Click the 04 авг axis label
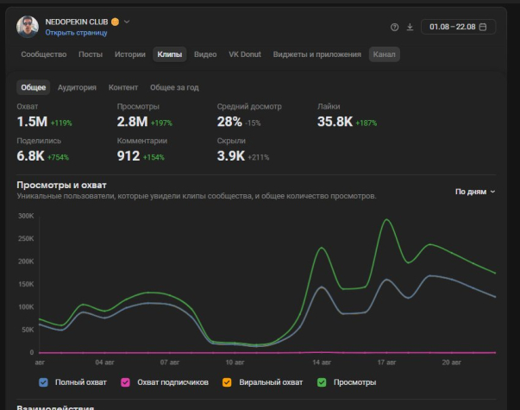520x410 pixels. tap(105, 363)
